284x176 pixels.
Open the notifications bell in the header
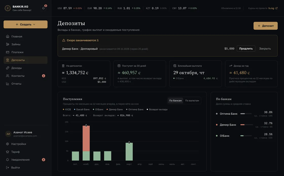point(43,8)
